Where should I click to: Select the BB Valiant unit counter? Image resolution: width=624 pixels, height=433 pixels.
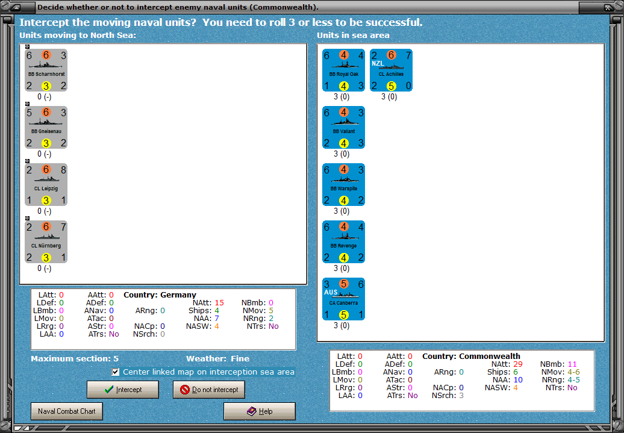coord(343,127)
